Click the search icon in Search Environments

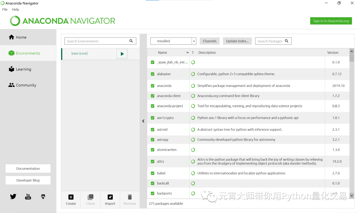[131, 41]
